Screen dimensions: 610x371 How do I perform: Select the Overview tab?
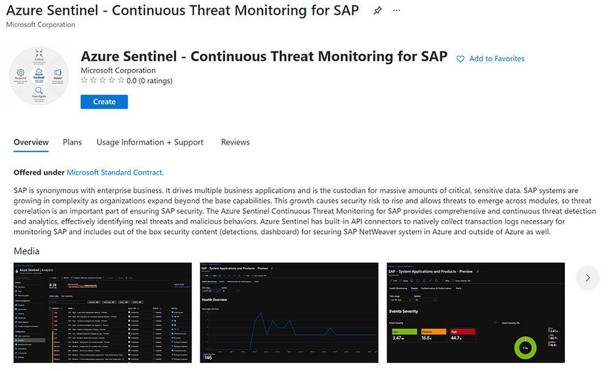coord(31,142)
